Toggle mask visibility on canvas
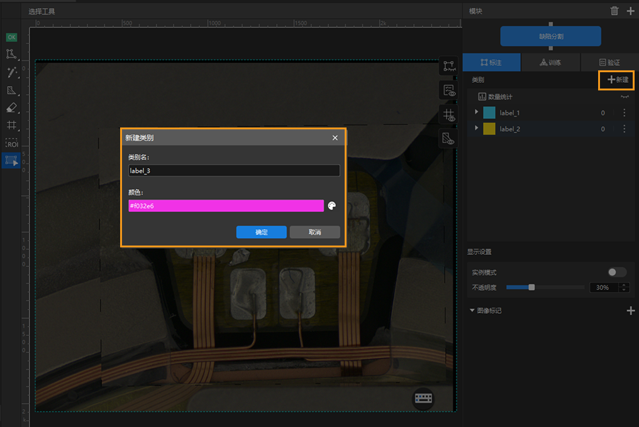The height and width of the screenshot is (427, 639). [448, 139]
